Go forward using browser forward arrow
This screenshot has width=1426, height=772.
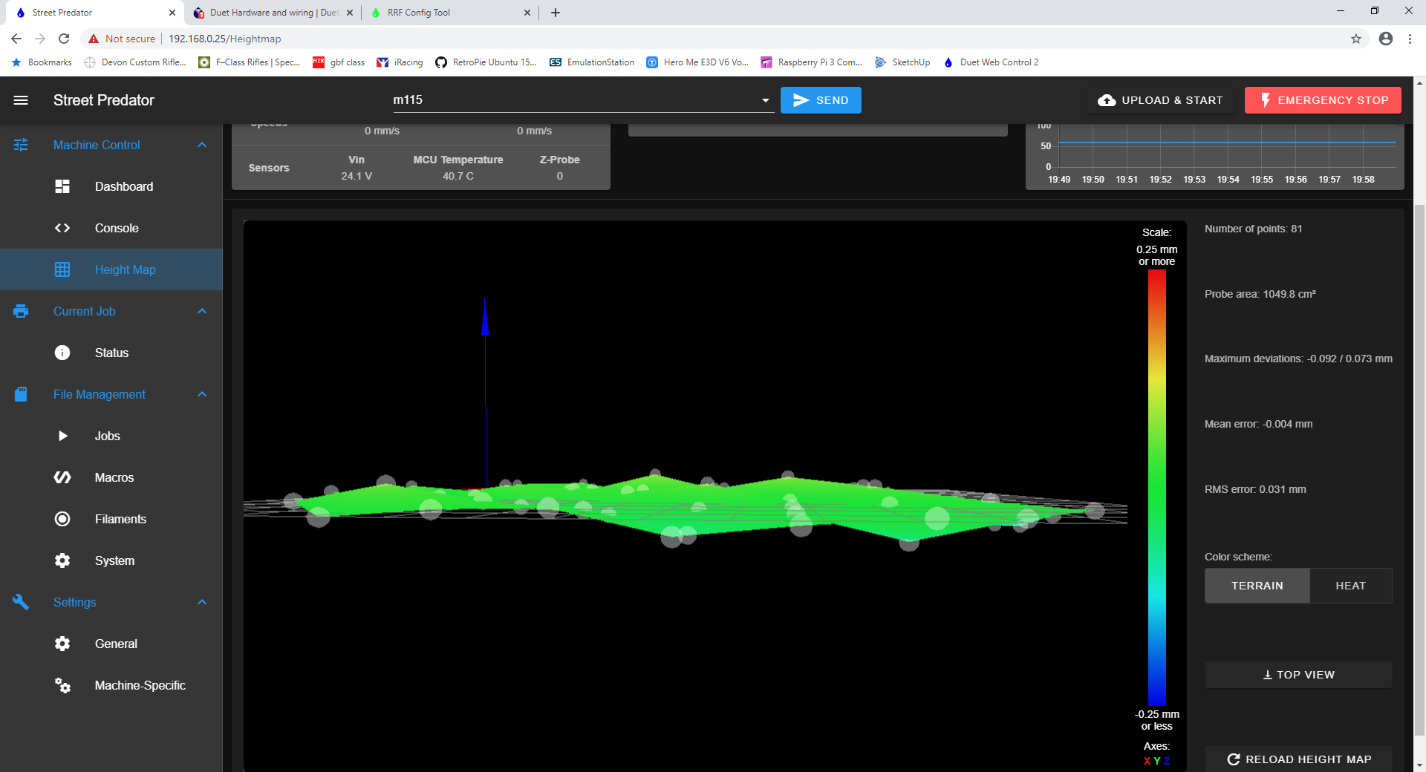click(40, 39)
